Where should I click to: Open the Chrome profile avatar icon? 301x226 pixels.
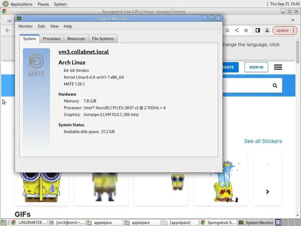[267, 30]
